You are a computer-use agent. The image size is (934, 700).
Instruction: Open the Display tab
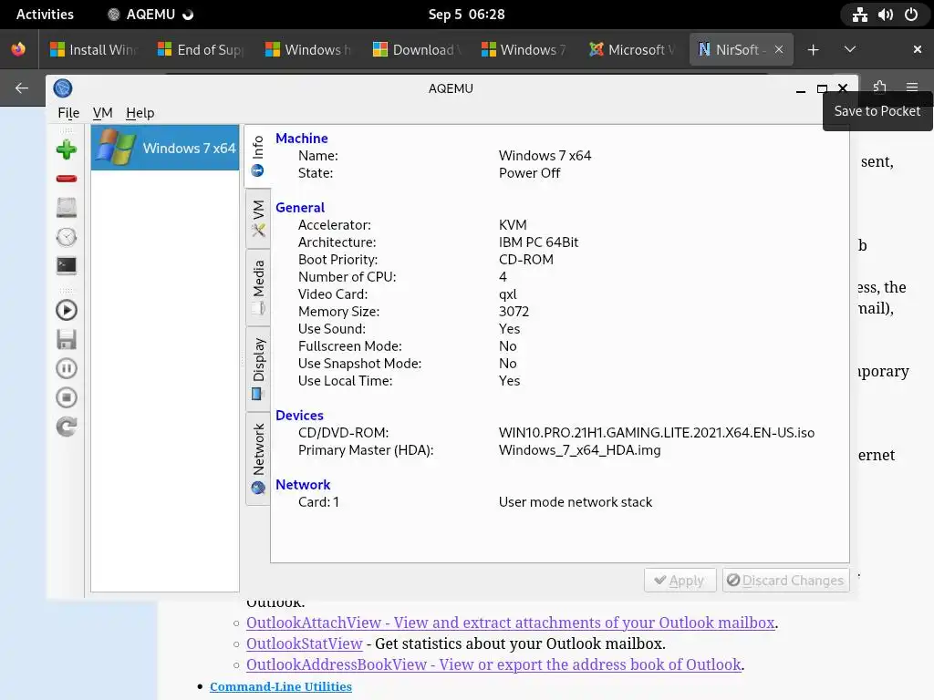pyautogui.click(x=258, y=368)
